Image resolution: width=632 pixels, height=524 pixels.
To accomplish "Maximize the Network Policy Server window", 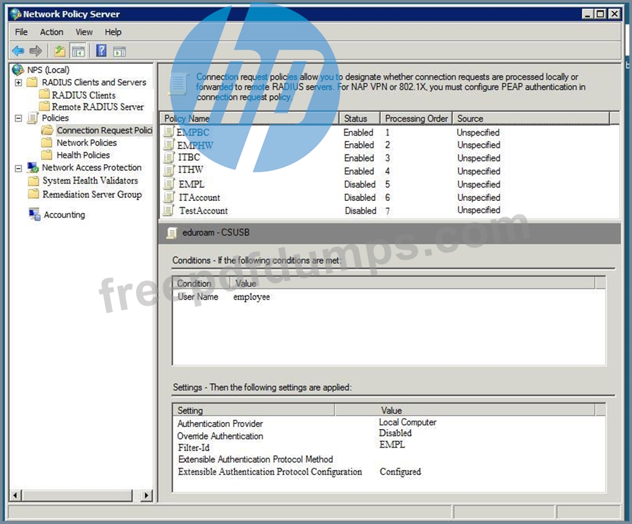I will pyautogui.click(x=600, y=14).
